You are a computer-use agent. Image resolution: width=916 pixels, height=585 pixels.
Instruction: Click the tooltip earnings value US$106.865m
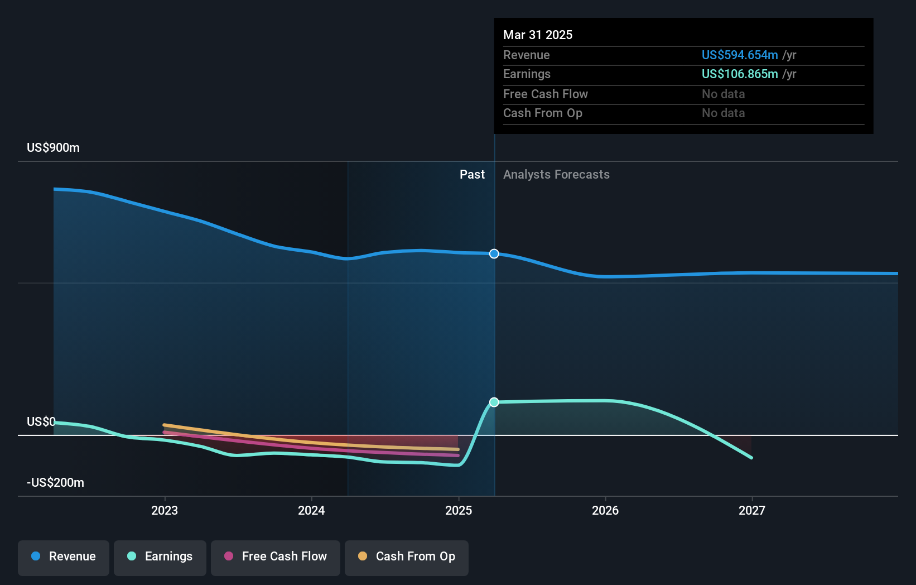pos(740,74)
